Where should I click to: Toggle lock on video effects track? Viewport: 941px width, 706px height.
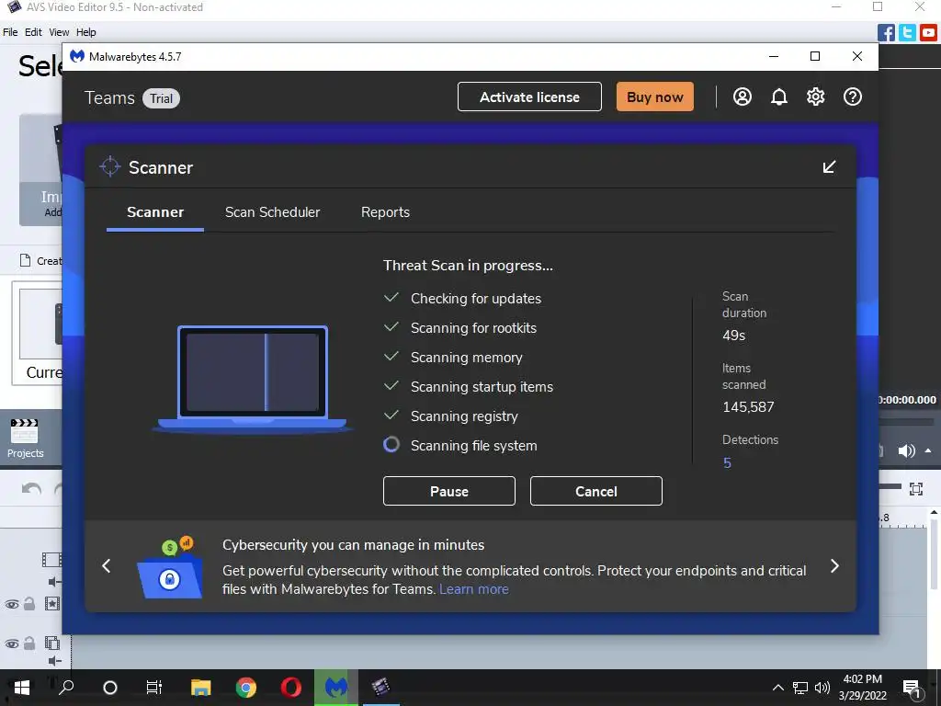click(28, 603)
